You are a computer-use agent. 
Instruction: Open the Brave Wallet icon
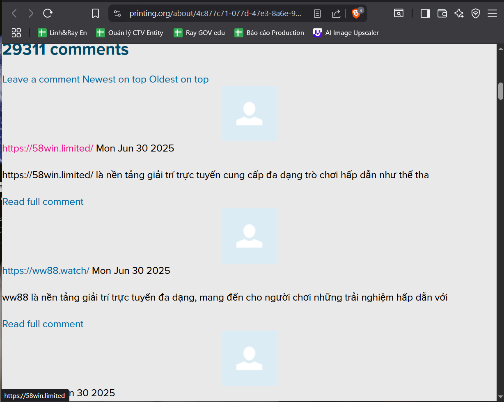pos(442,14)
